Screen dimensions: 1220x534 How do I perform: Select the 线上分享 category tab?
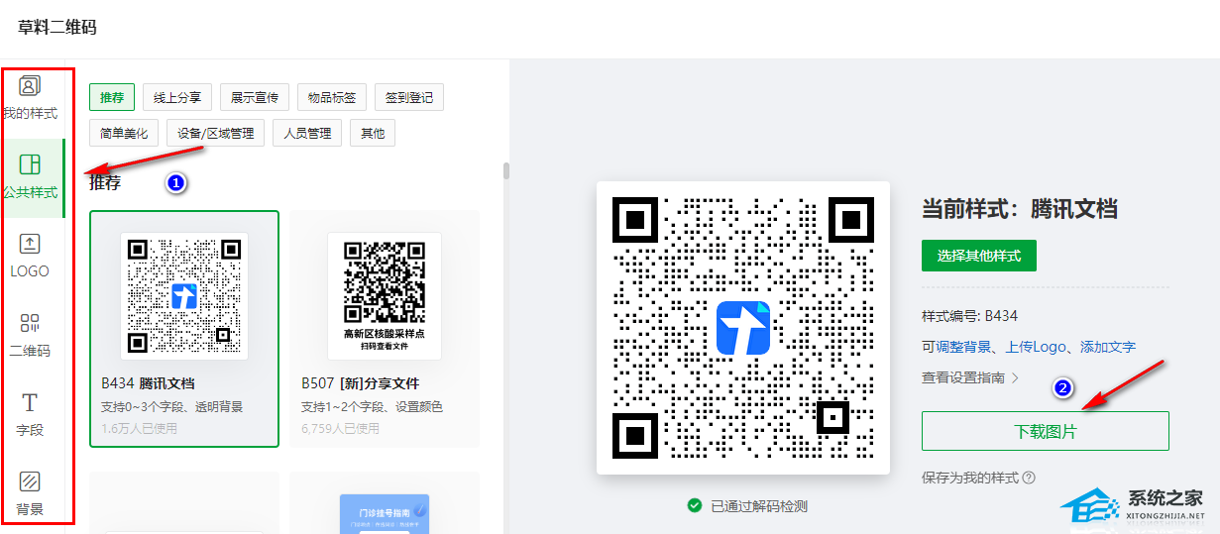point(177,97)
